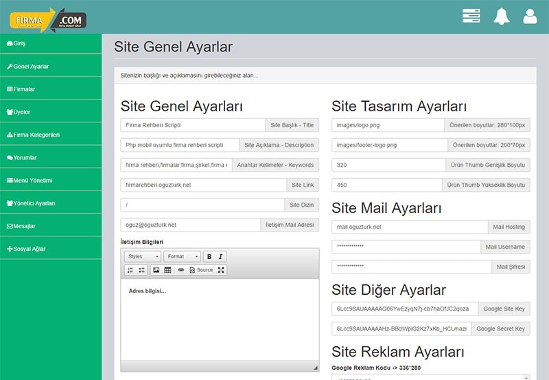Open Üyeler in sidebar

pos(51,112)
